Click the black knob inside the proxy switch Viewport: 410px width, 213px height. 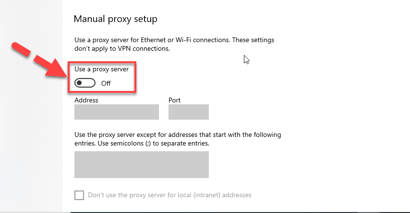80,83
